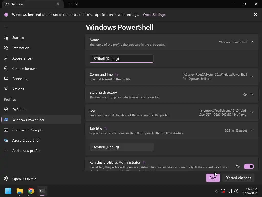262x197 pixels.
Task: Click the Actions keyboard icon
Action: tap(6, 89)
